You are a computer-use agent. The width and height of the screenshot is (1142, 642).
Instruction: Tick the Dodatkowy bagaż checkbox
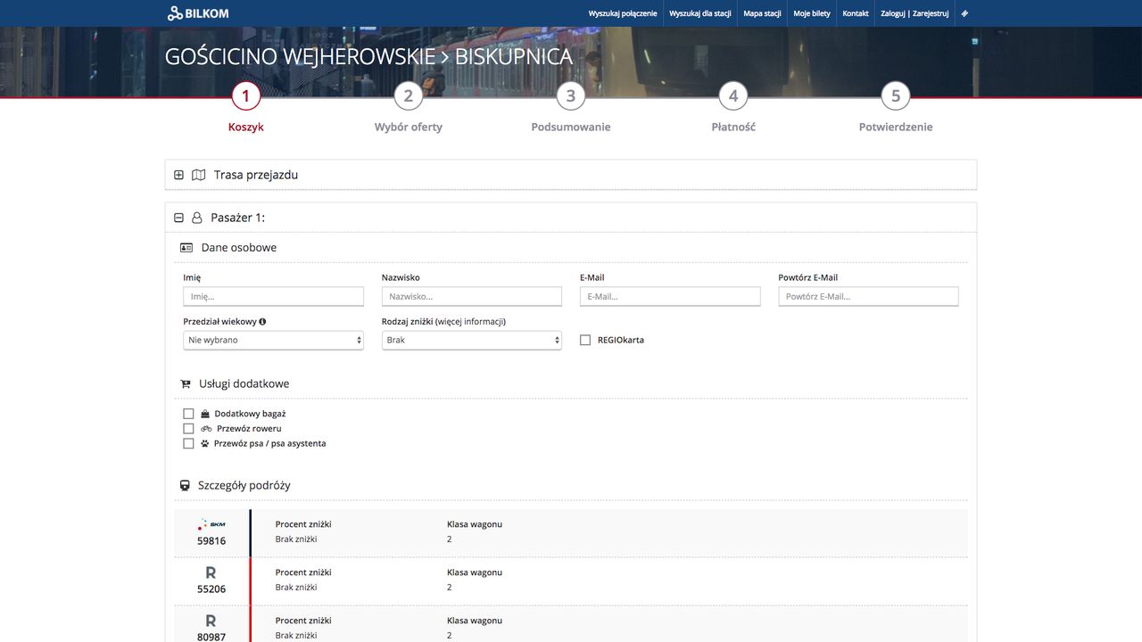tap(188, 414)
